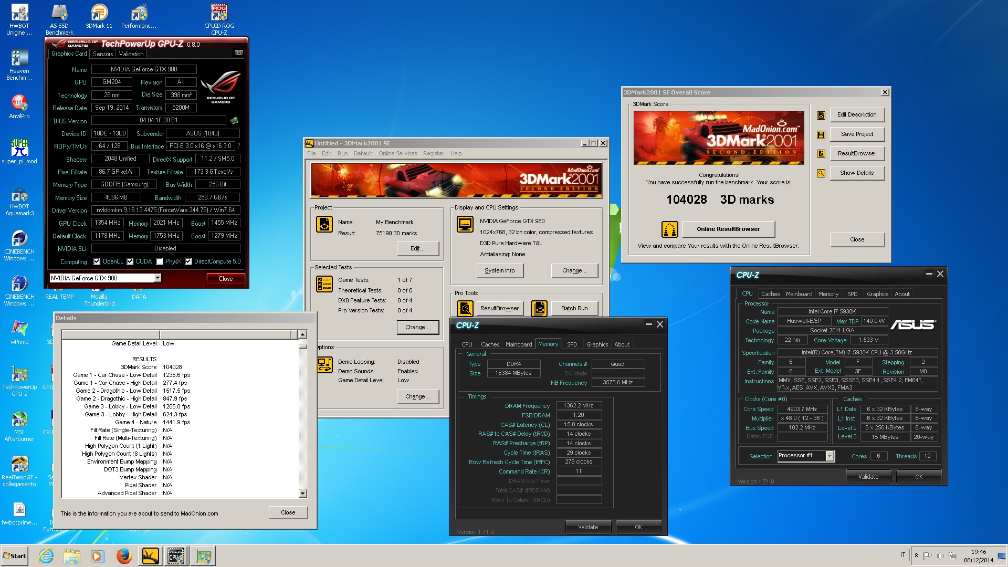Click Show Details magnifier icon
Screen dimensions: 1008x567
coord(821,173)
